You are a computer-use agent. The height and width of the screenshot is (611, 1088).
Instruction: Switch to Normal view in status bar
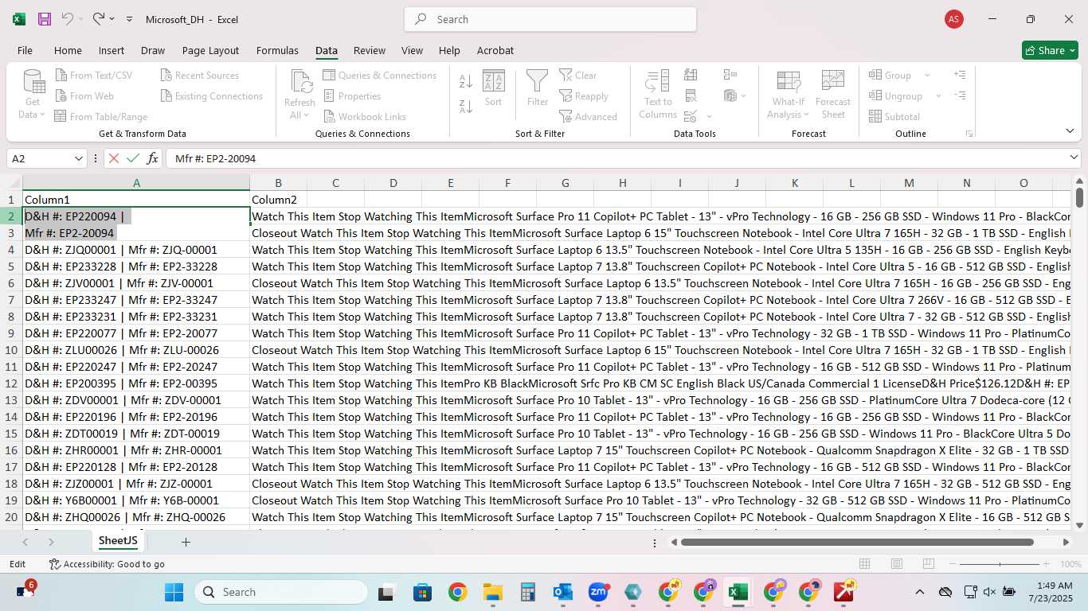point(864,564)
